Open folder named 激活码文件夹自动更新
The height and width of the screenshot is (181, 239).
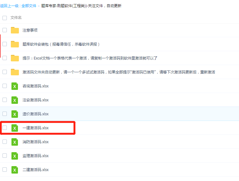[119, 72]
